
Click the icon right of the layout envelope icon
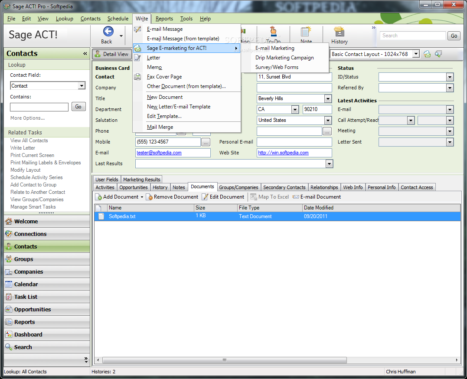pyautogui.click(x=438, y=54)
